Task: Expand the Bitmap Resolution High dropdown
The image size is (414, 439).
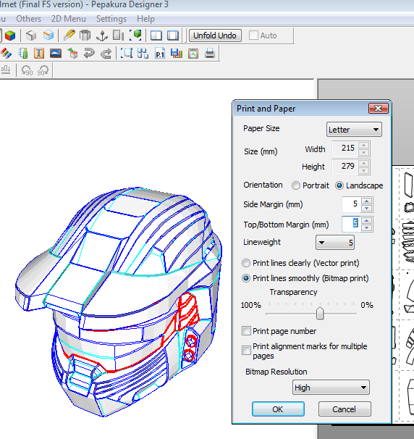Action: (x=331, y=388)
